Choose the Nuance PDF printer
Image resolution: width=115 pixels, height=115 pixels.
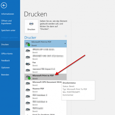coord(46,90)
